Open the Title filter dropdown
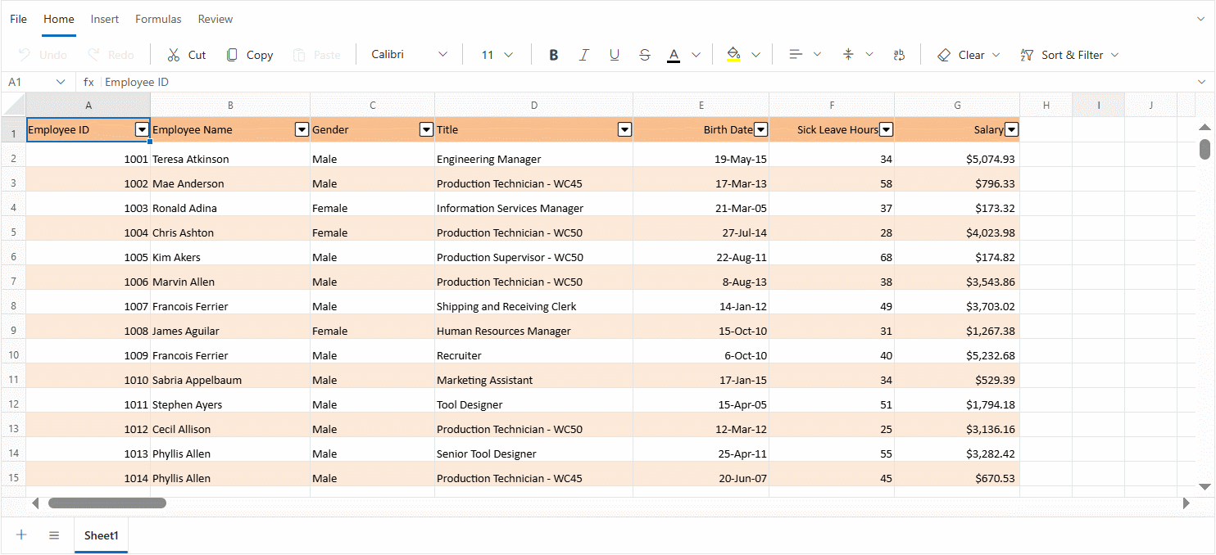 click(x=624, y=129)
